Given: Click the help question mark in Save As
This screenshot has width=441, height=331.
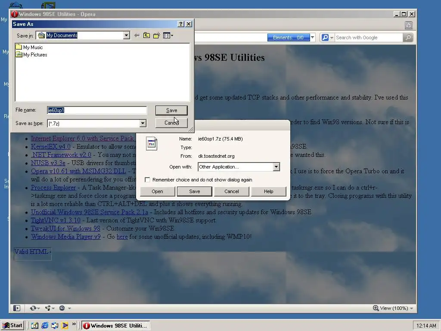Looking at the screenshot, I should [181, 24].
